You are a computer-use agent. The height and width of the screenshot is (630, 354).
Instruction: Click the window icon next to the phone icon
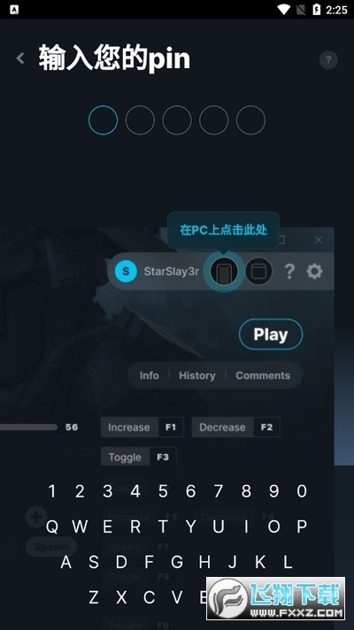pyautogui.click(x=258, y=272)
